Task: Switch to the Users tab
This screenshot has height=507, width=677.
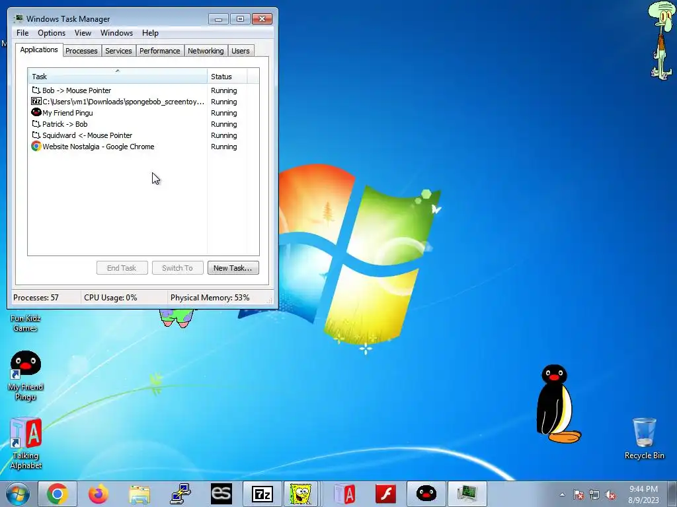Action: (x=240, y=51)
